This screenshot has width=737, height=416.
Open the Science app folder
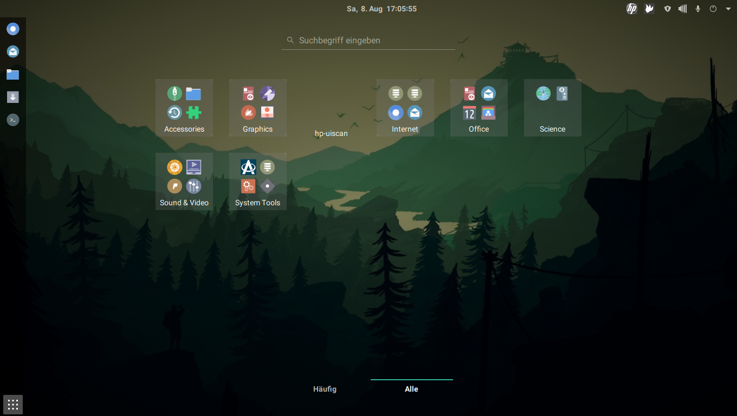[x=553, y=108]
